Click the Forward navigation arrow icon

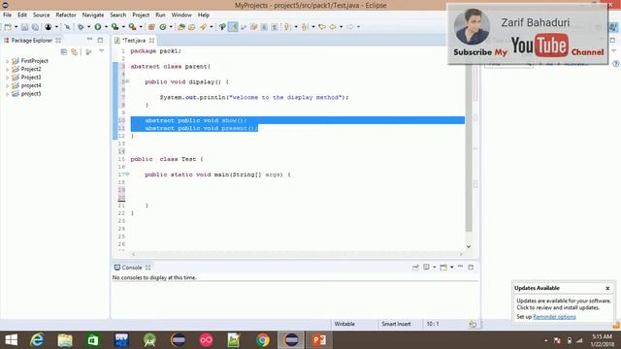click(x=350, y=27)
